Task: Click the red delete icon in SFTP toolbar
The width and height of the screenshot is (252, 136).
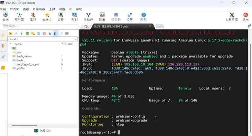Action: point(44,33)
